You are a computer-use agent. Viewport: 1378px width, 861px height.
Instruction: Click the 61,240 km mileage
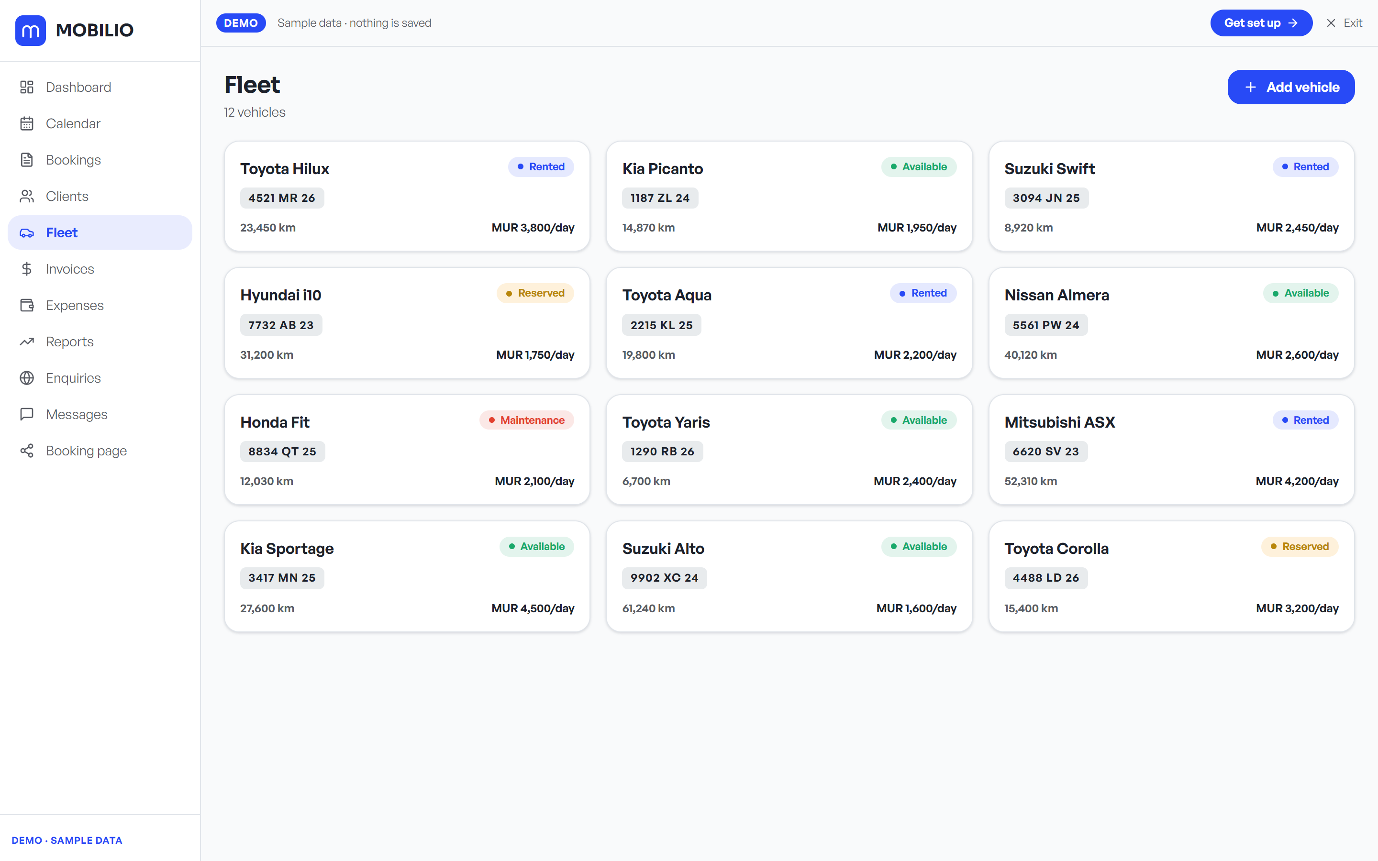click(x=649, y=608)
